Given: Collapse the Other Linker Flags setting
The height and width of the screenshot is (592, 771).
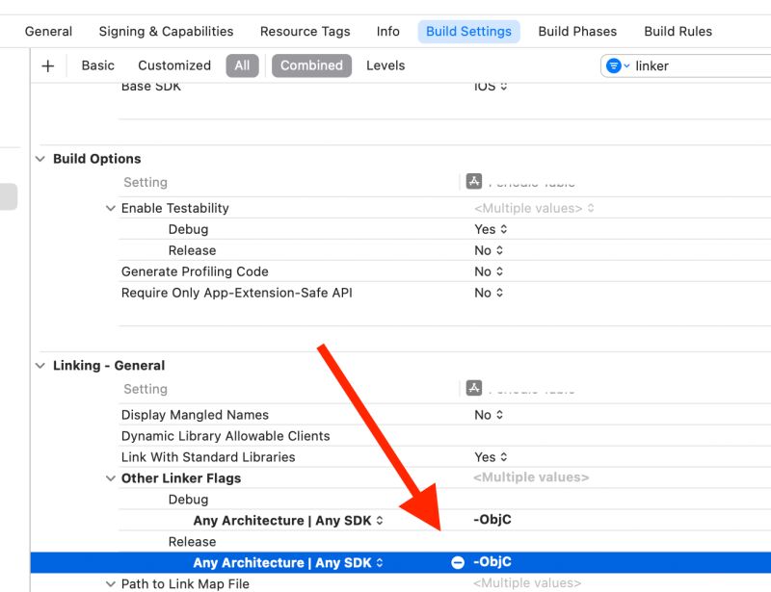Looking at the screenshot, I should (111, 478).
